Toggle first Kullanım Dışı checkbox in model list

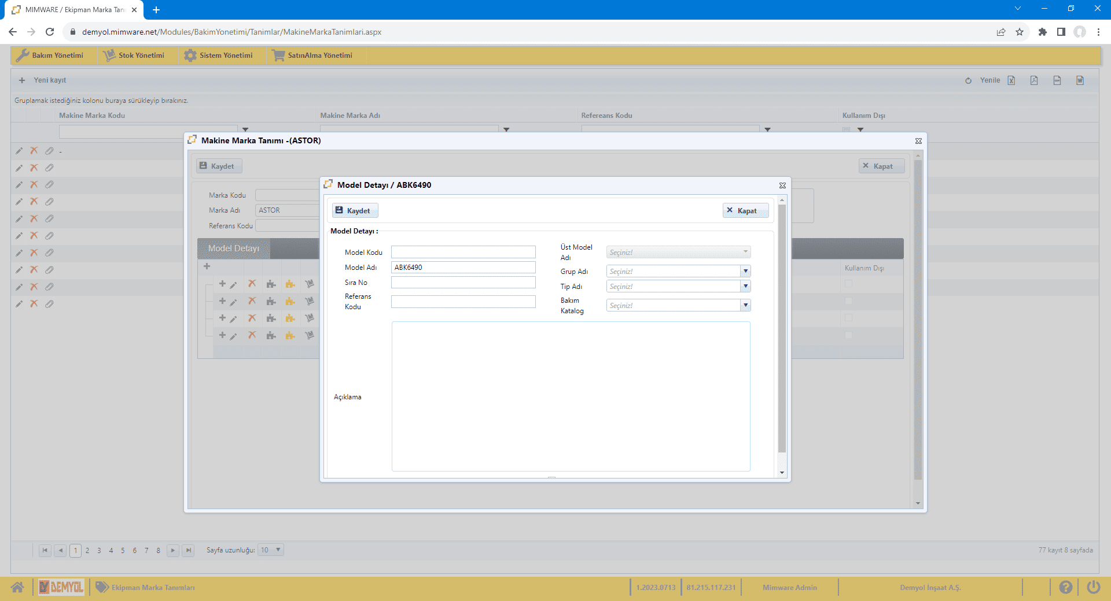848,284
